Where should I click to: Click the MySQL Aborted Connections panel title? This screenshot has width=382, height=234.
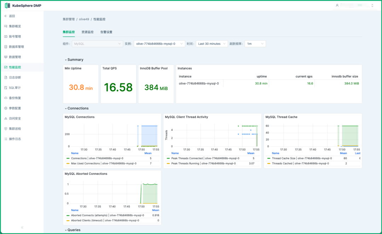(86, 174)
